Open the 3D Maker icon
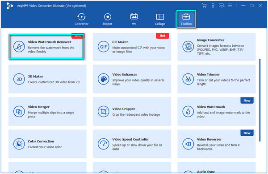The width and height of the screenshot is (268, 174). click(19, 79)
